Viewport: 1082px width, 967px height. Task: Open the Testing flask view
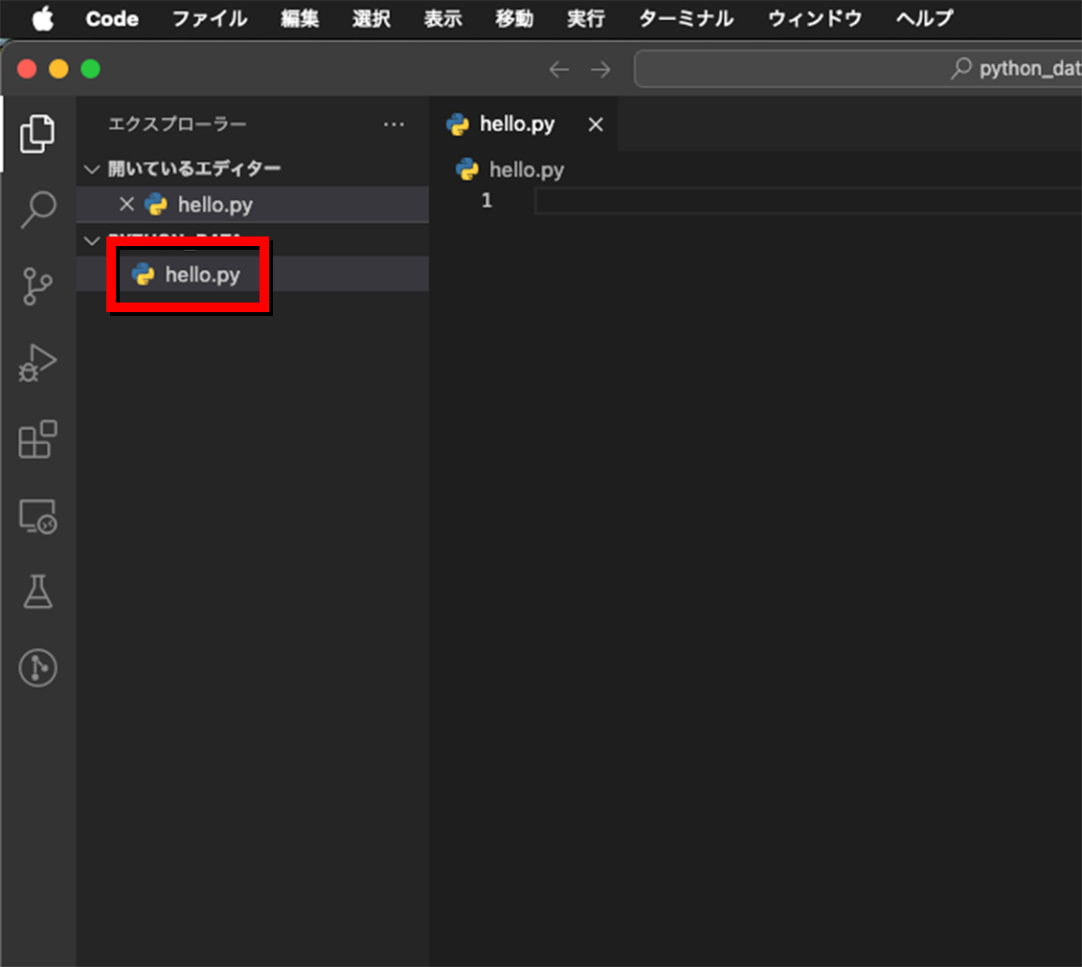point(37,592)
